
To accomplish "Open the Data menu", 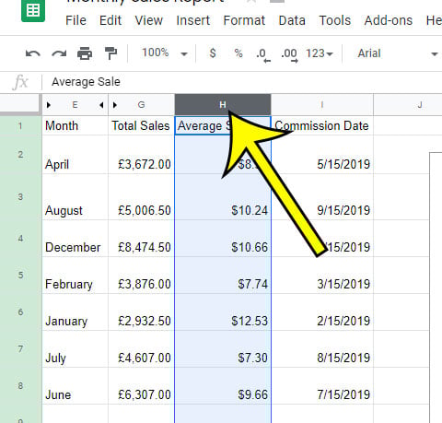I will click(x=292, y=20).
